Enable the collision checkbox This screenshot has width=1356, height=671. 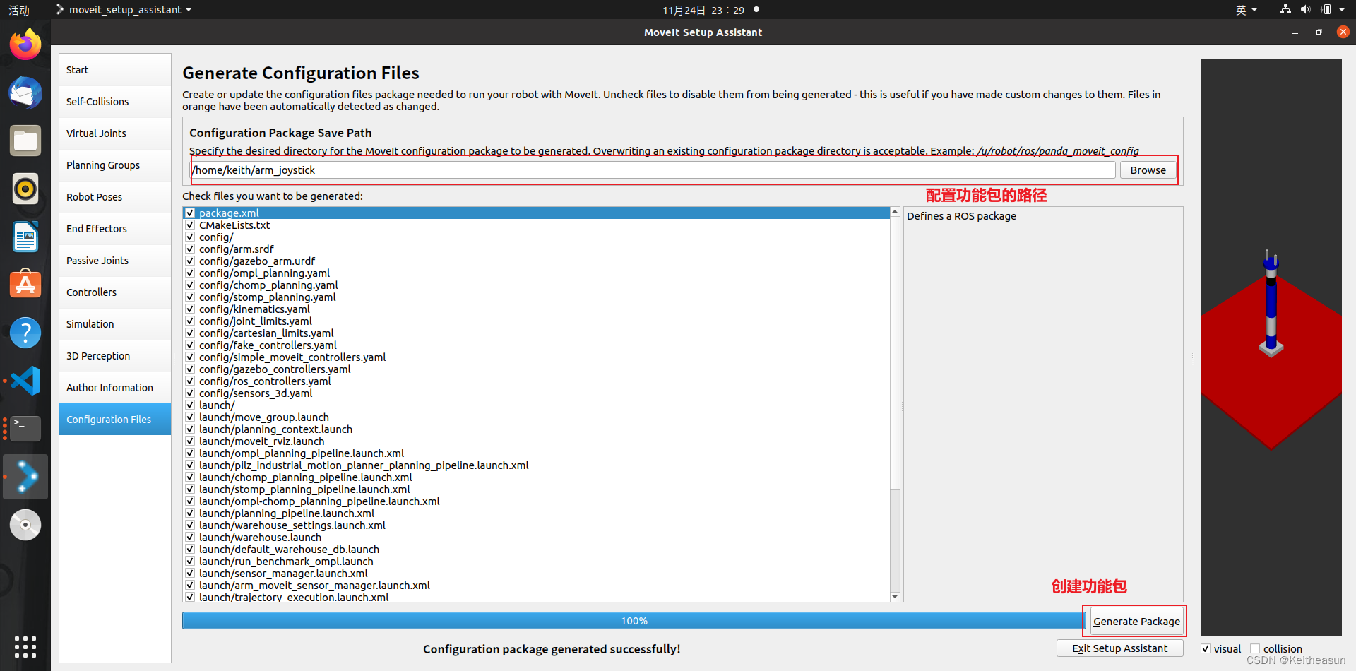[1255, 648]
